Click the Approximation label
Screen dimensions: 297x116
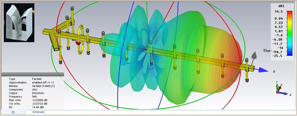coord(18,83)
